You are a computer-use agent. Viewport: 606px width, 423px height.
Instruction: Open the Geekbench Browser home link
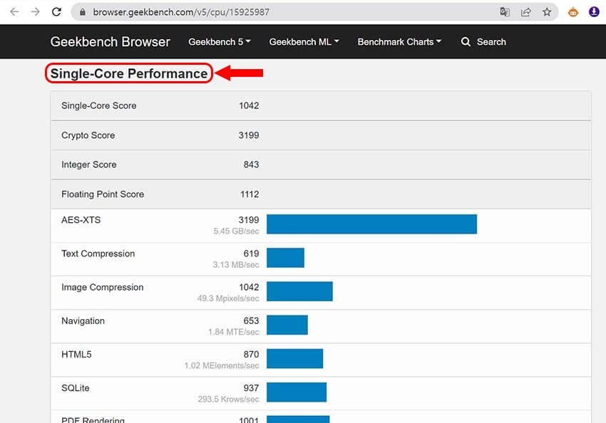click(x=110, y=42)
